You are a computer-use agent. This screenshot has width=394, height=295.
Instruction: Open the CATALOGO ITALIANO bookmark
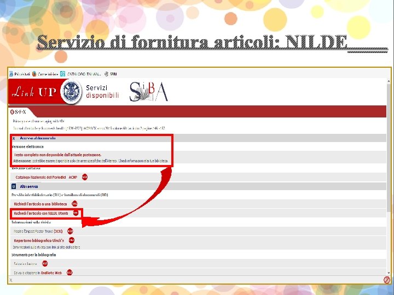pos(80,74)
